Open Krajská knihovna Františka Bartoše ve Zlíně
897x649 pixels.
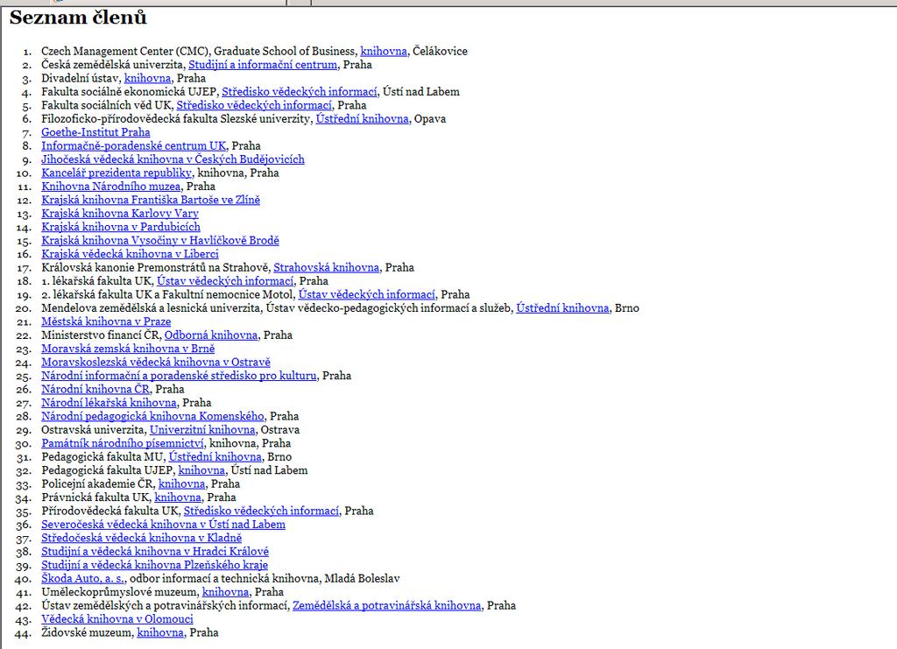coord(151,201)
